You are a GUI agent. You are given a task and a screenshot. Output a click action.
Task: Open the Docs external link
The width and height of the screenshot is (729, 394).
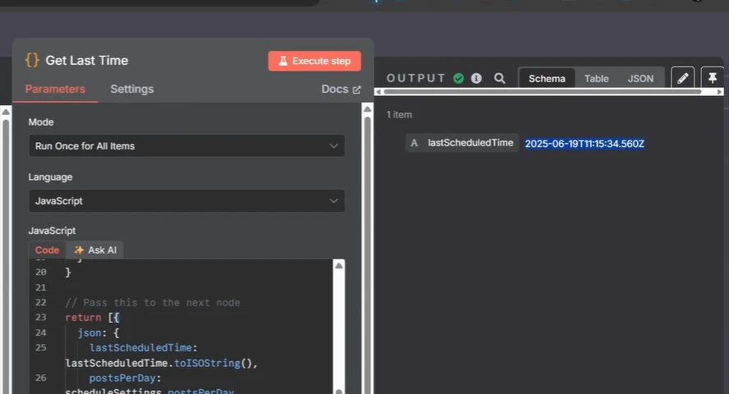(x=341, y=89)
